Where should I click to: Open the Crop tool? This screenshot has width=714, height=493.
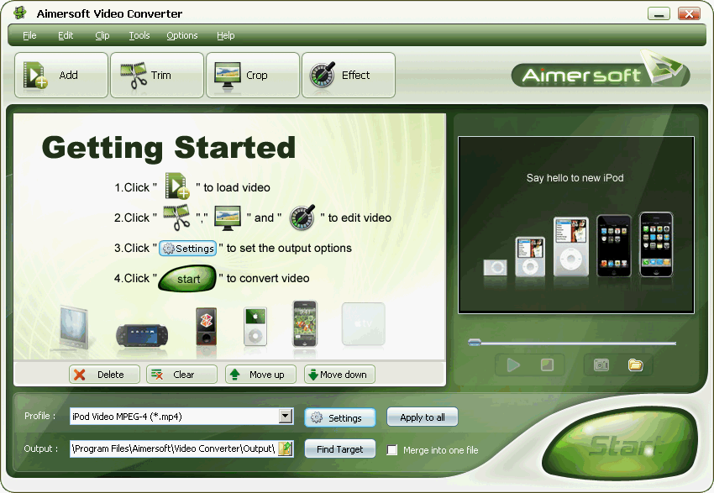pyautogui.click(x=253, y=75)
